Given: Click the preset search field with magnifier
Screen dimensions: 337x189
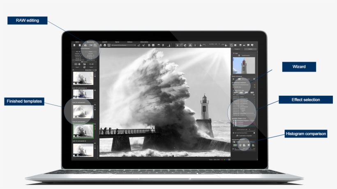Looking at the screenshot, I should 78,70.
